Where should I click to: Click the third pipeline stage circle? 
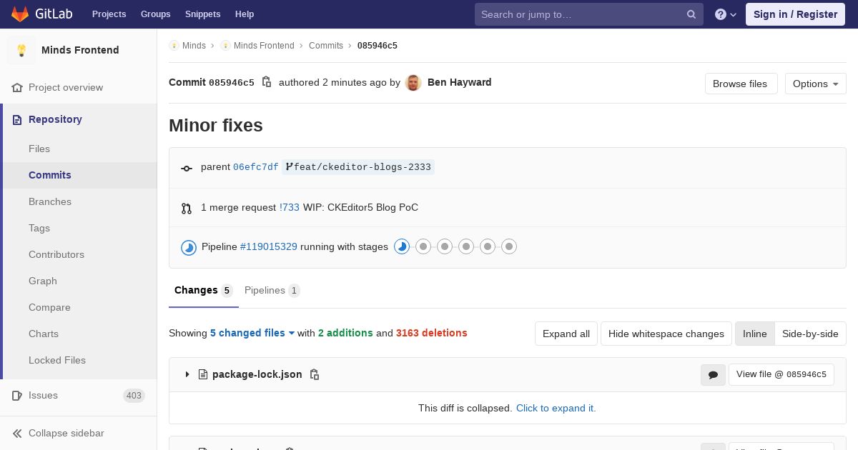pyautogui.click(x=445, y=246)
